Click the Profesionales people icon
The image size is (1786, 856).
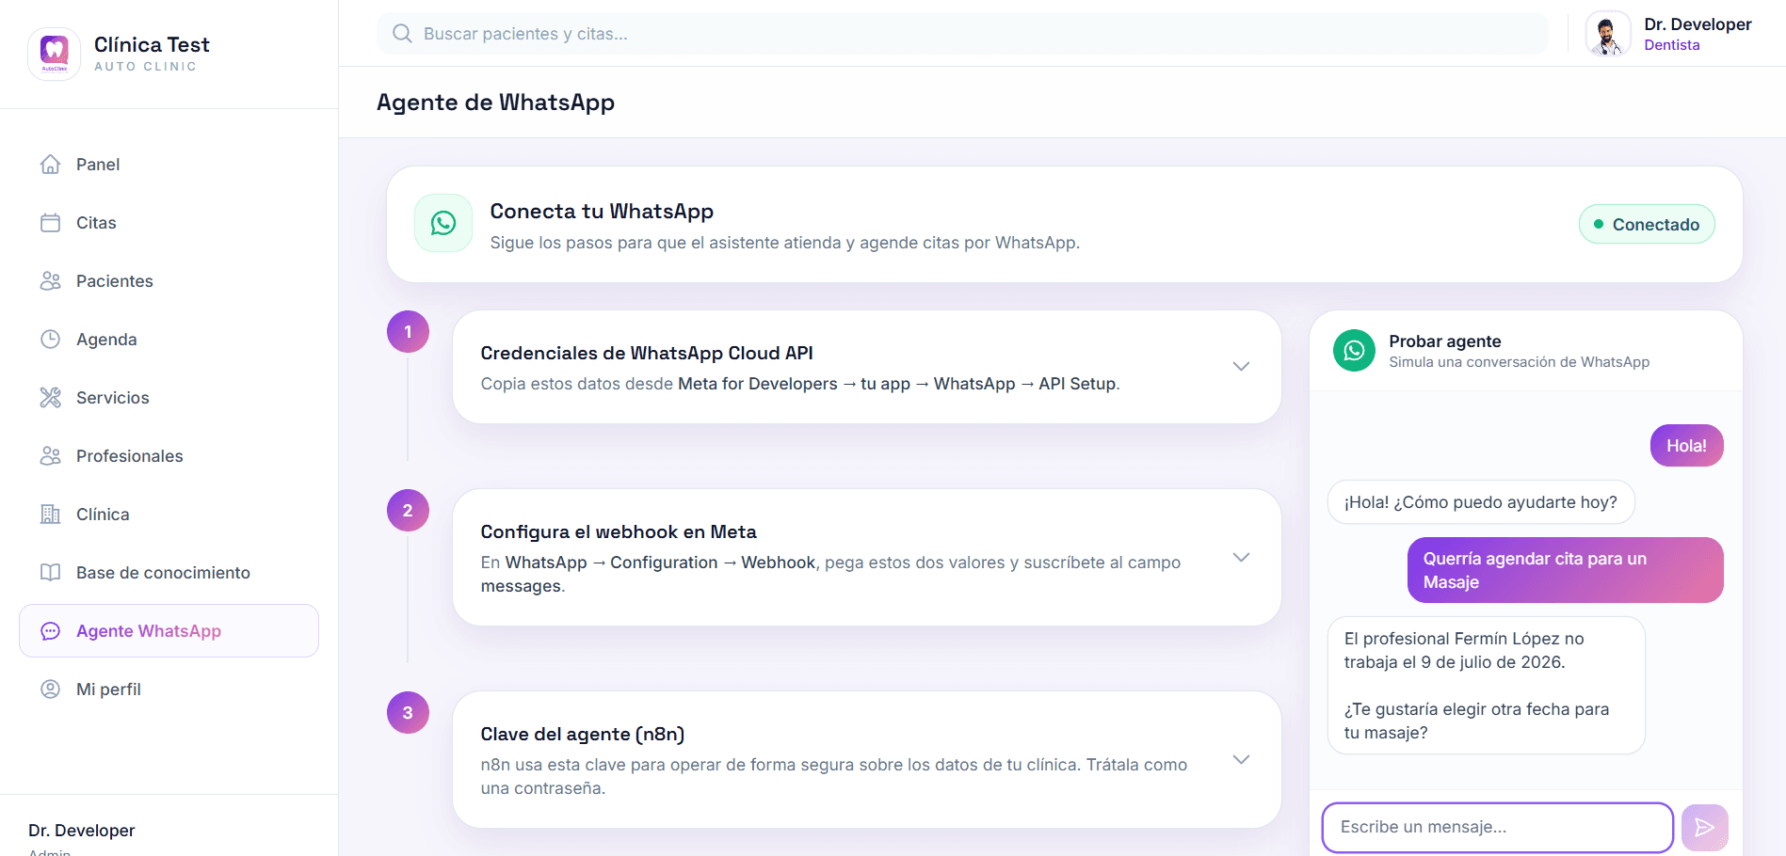(x=51, y=456)
